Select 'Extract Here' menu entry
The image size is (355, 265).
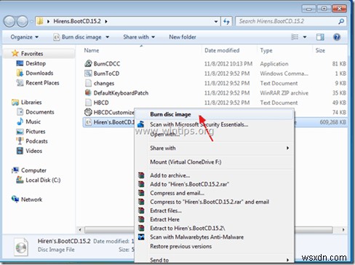point(164,219)
